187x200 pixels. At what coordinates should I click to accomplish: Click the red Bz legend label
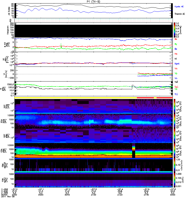(x=176, y=39)
